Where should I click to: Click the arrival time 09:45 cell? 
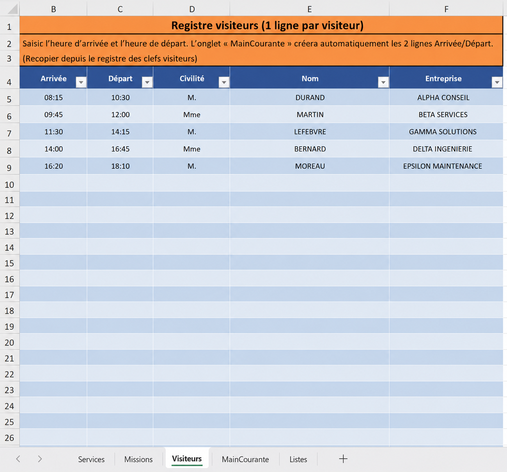pos(53,115)
